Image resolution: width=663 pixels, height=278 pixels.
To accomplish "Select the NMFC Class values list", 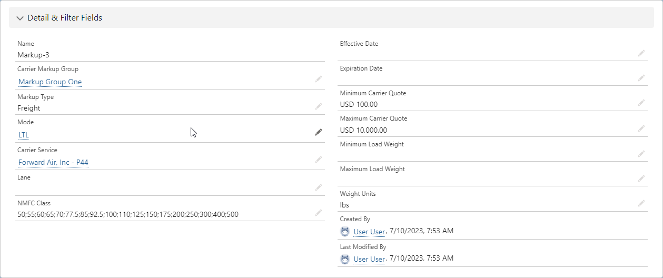I will (128, 214).
